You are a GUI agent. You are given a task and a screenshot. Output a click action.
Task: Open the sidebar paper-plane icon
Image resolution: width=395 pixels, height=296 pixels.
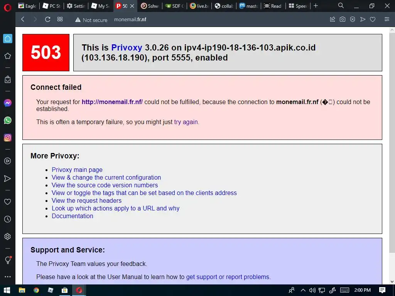pos(8,178)
